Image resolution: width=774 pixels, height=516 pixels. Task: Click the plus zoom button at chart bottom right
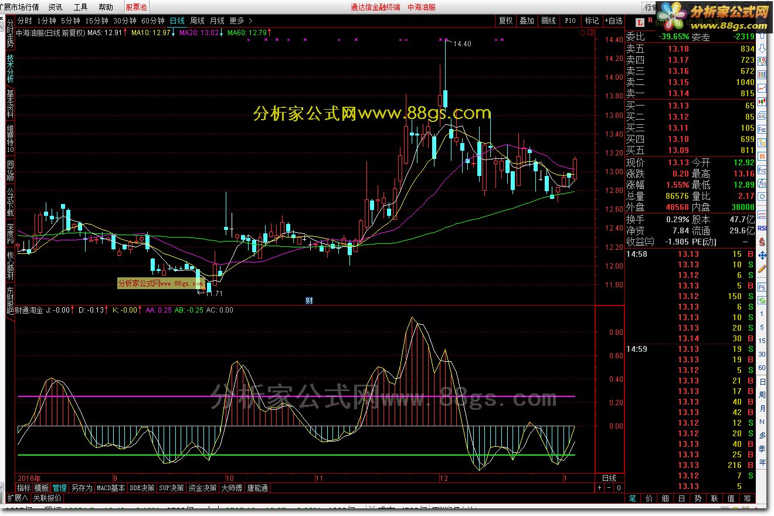coord(599,488)
